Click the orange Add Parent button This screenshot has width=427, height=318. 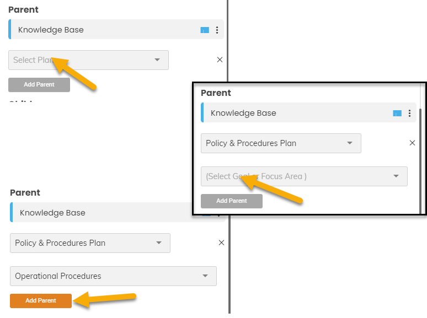click(41, 300)
